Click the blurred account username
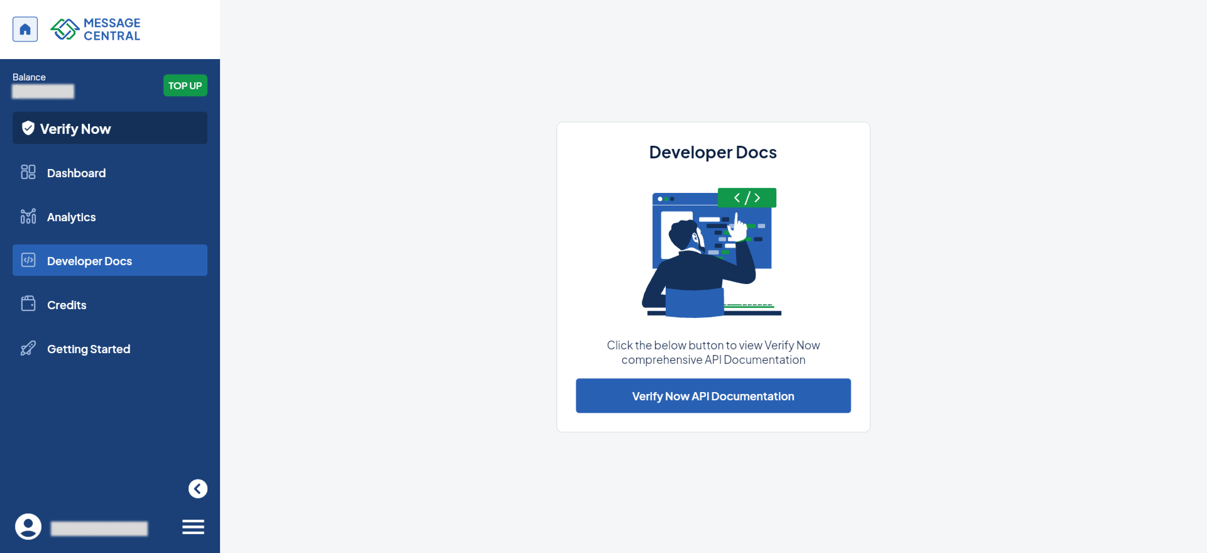Screen dimensions: 1207x553 99,528
